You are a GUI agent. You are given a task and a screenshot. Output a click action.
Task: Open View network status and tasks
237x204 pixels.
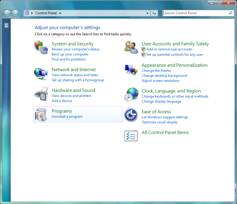pos(75,75)
